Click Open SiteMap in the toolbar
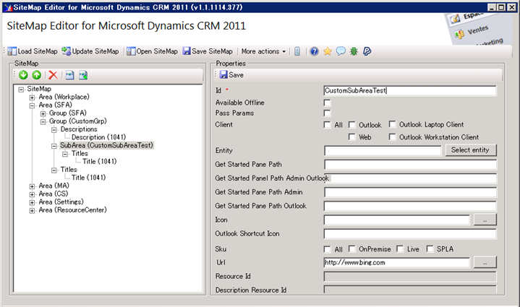520x307 pixels. coord(152,51)
